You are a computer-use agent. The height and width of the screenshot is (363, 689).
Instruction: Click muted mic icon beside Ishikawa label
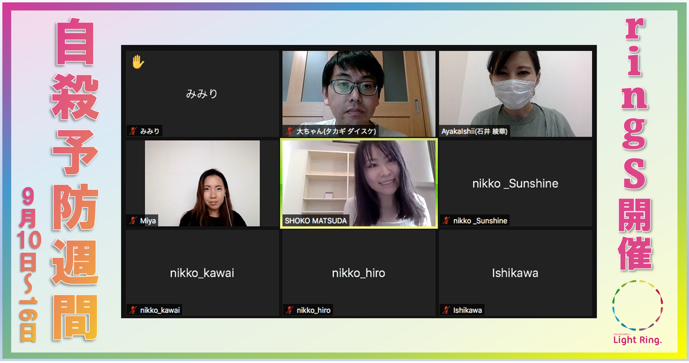click(x=446, y=310)
